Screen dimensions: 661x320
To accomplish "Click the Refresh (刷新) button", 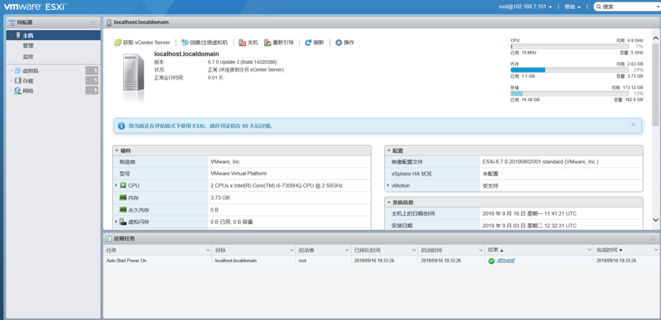I will pos(314,42).
